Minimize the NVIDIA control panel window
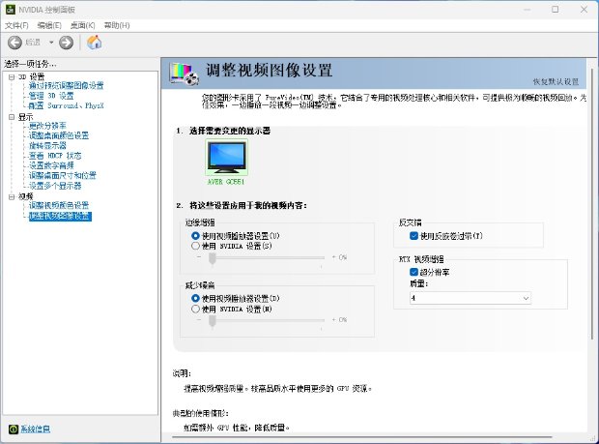Viewport: 599px width, 444px height. 528,9
